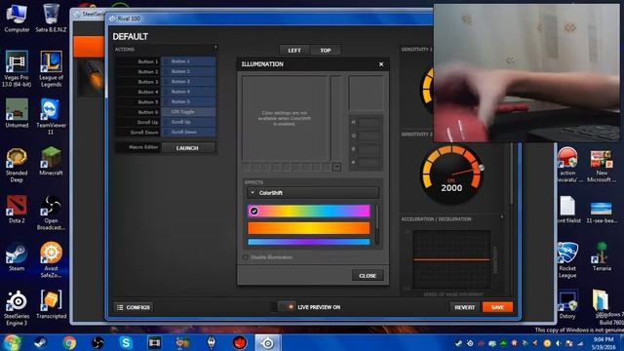Open Skype from the taskbar
This screenshot has width=624, height=351.
click(x=126, y=342)
